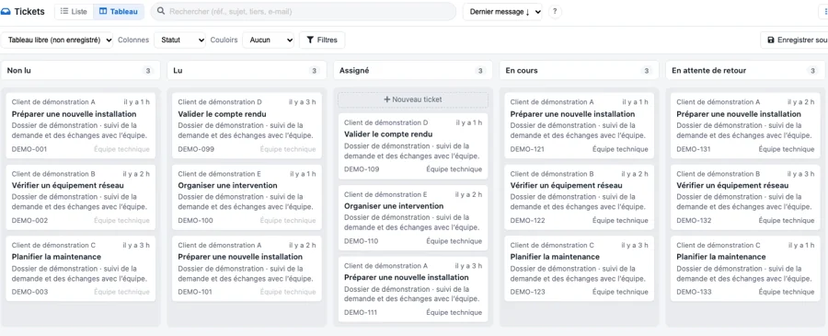Open the Filtres button
Screen dimensions: 828x336
pyautogui.click(x=322, y=40)
